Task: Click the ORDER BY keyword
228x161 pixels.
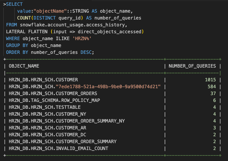Action: [x=17, y=52]
